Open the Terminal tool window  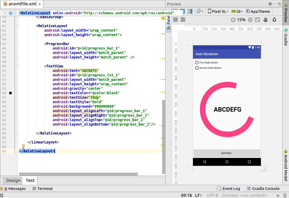coord(42,189)
